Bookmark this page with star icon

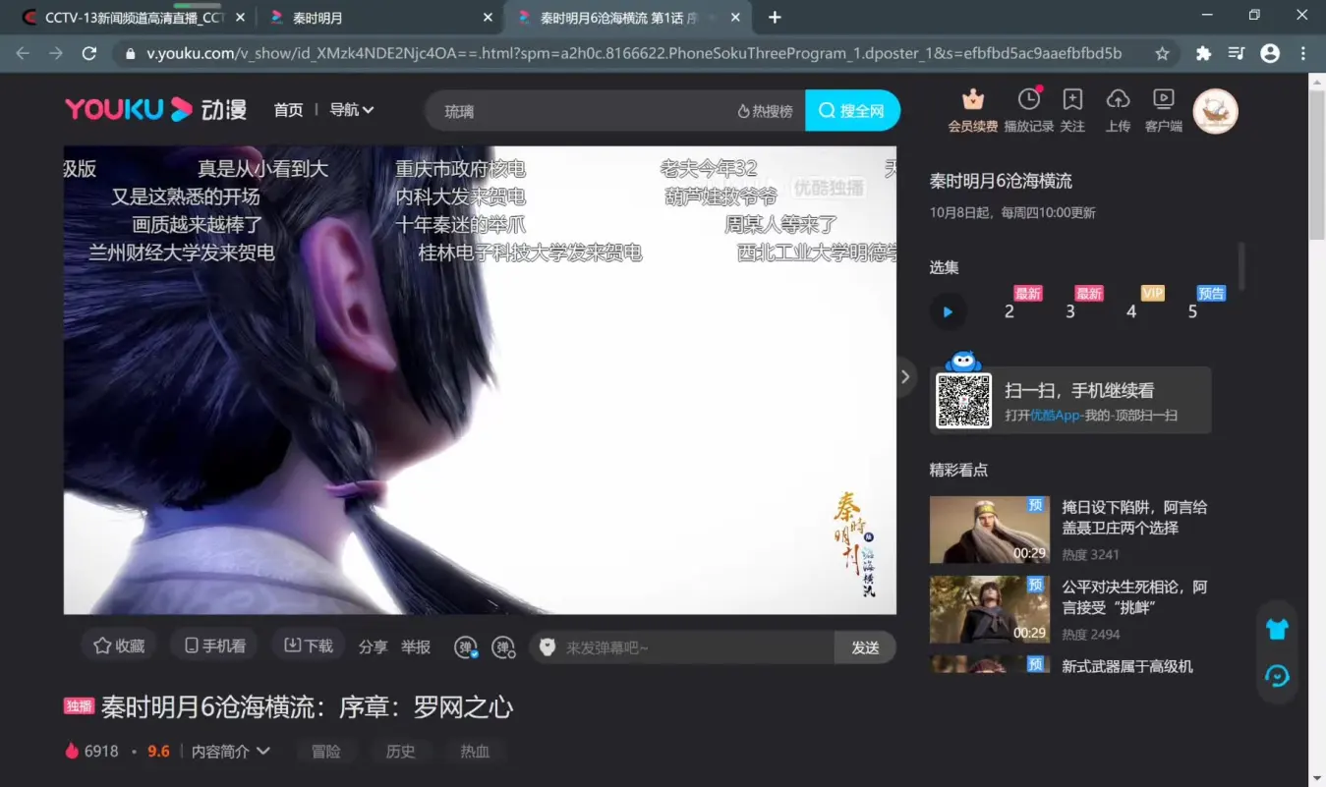(1162, 53)
